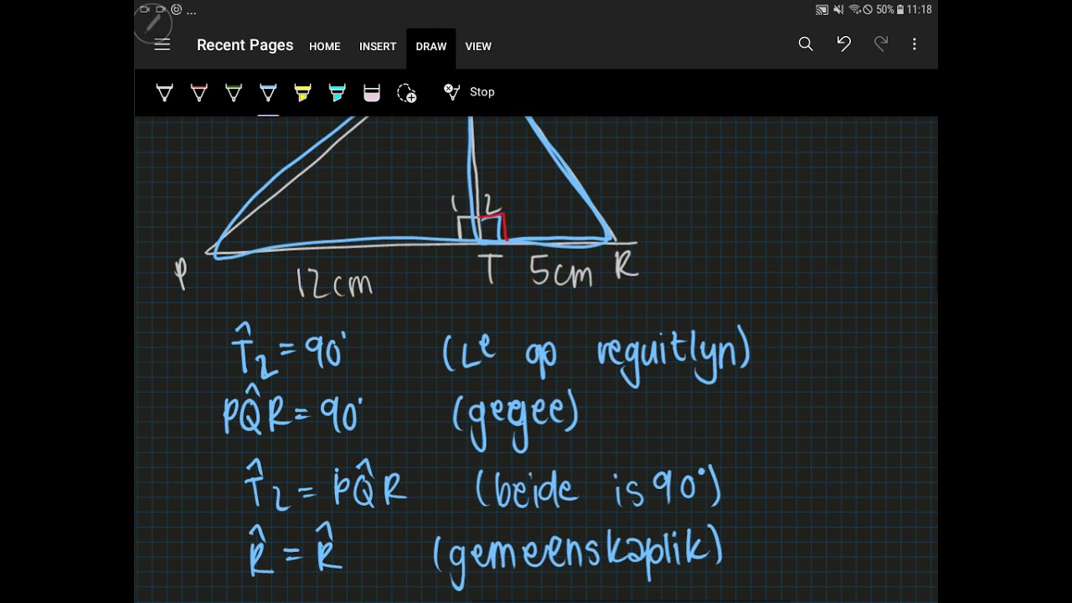Open the three-dot overflow menu
This screenshot has width=1072, height=603.
915,44
